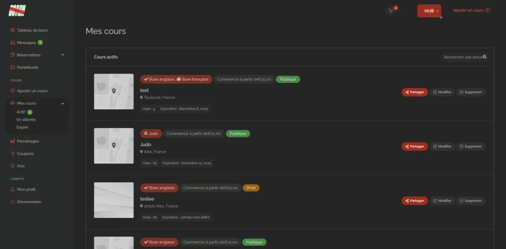Open the testee course thumbnail

[x=114, y=200]
